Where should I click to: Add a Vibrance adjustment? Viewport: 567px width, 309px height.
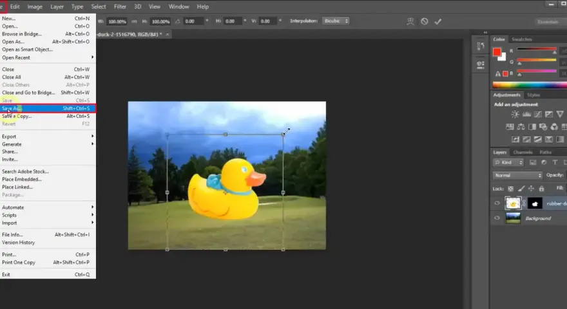(x=560, y=115)
